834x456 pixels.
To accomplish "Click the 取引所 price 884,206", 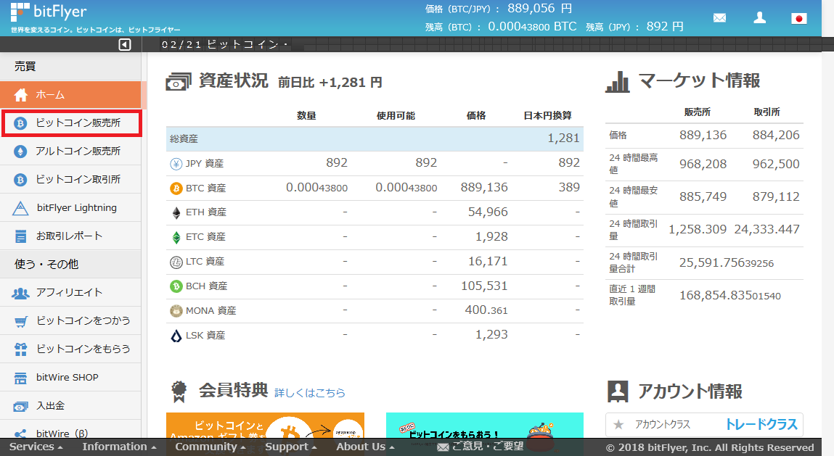I will [x=775, y=135].
